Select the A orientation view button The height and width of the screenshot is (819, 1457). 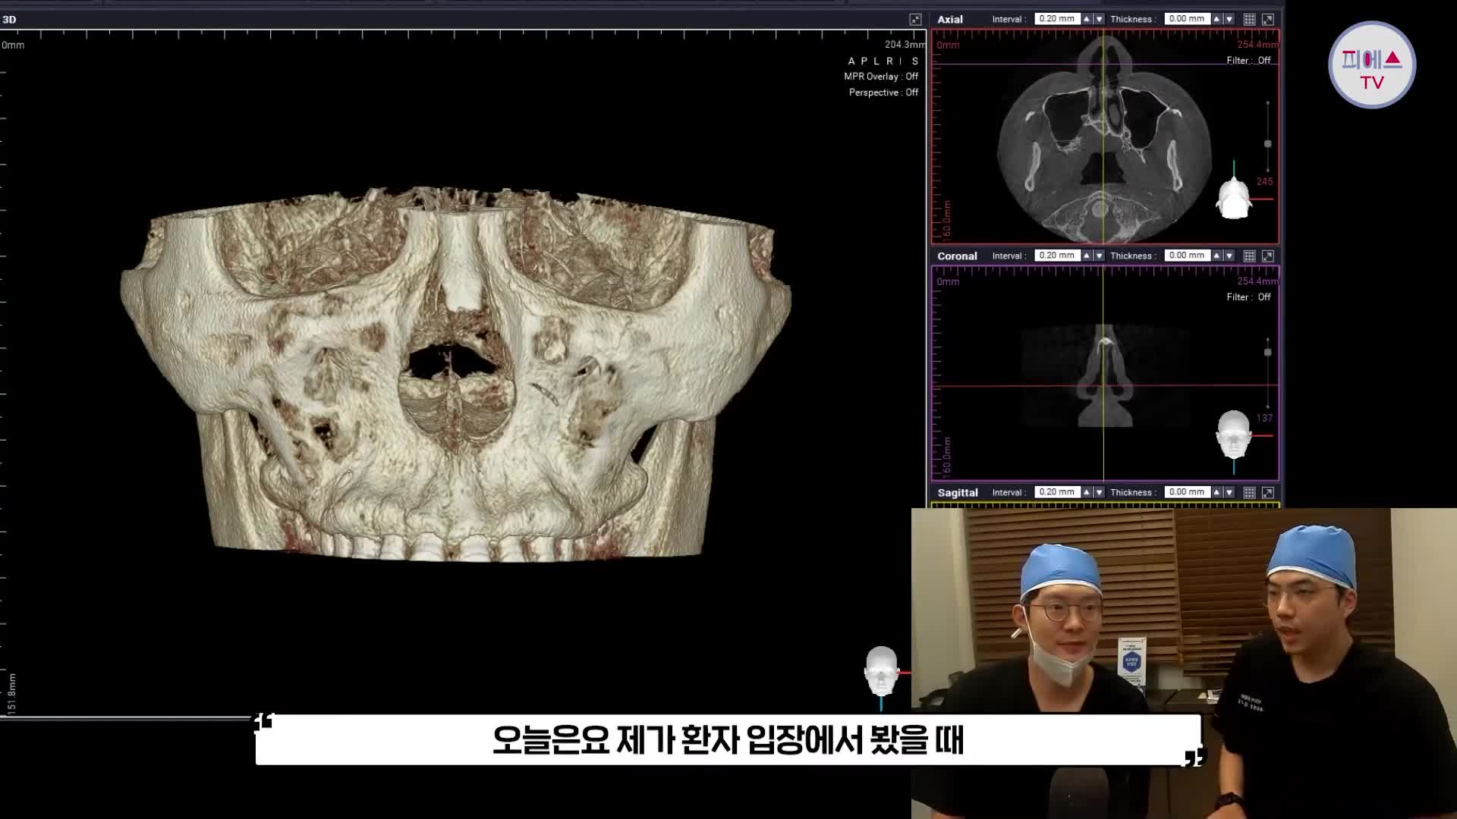(851, 61)
